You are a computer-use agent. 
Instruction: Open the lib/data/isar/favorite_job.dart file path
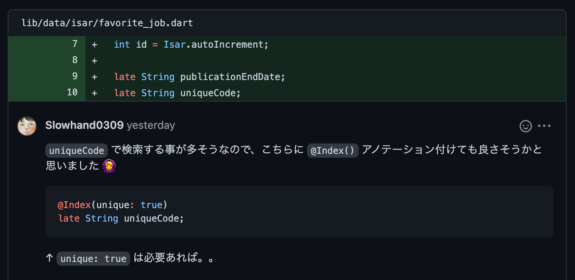pyautogui.click(x=107, y=23)
